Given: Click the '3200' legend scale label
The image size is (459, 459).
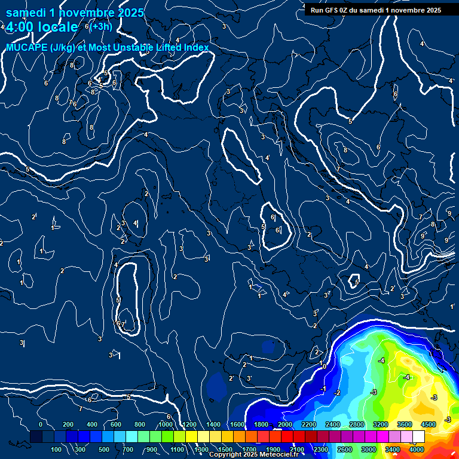Looking at the screenshot, I should coord(381,424).
